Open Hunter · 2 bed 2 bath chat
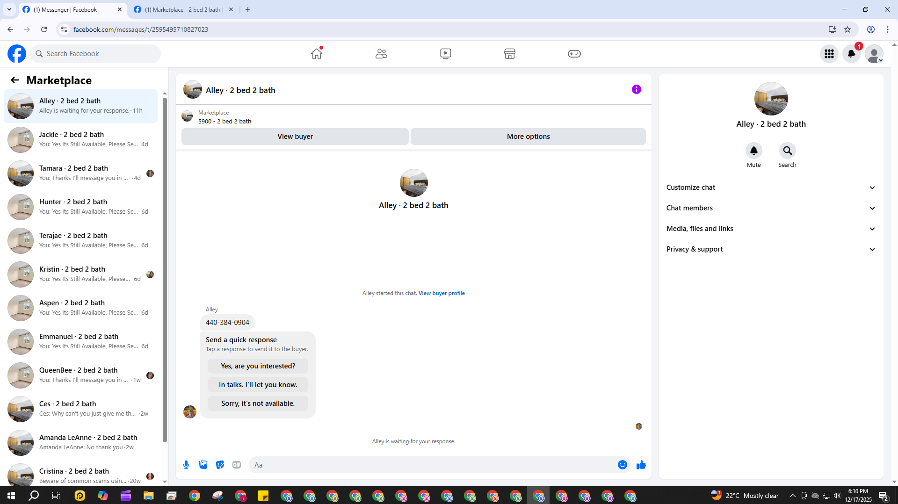The height and width of the screenshot is (504, 898). tap(81, 207)
